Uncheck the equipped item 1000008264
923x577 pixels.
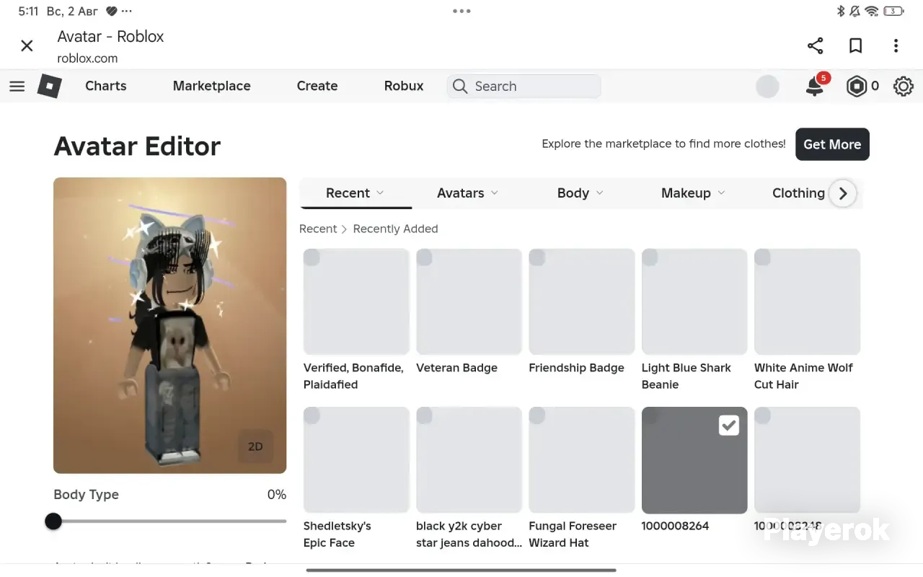(729, 426)
